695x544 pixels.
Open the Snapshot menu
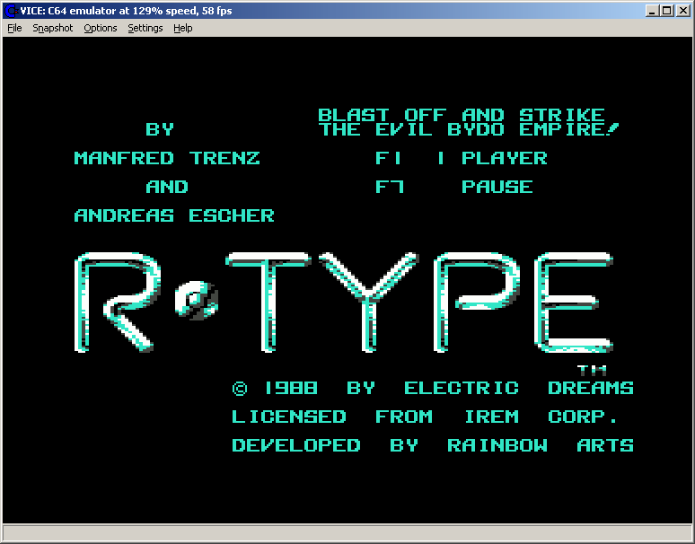[53, 28]
